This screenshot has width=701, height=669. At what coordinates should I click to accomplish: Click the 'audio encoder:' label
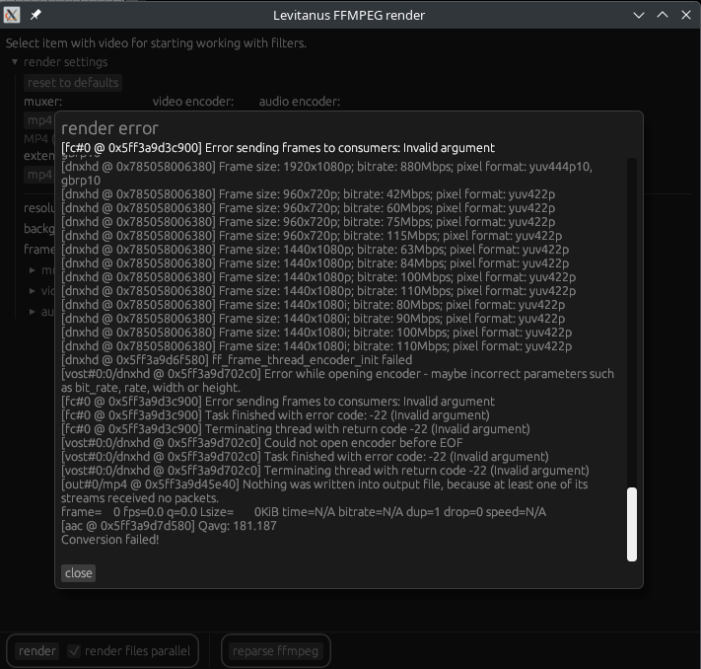pyautogui.click(x=300, y=101)
